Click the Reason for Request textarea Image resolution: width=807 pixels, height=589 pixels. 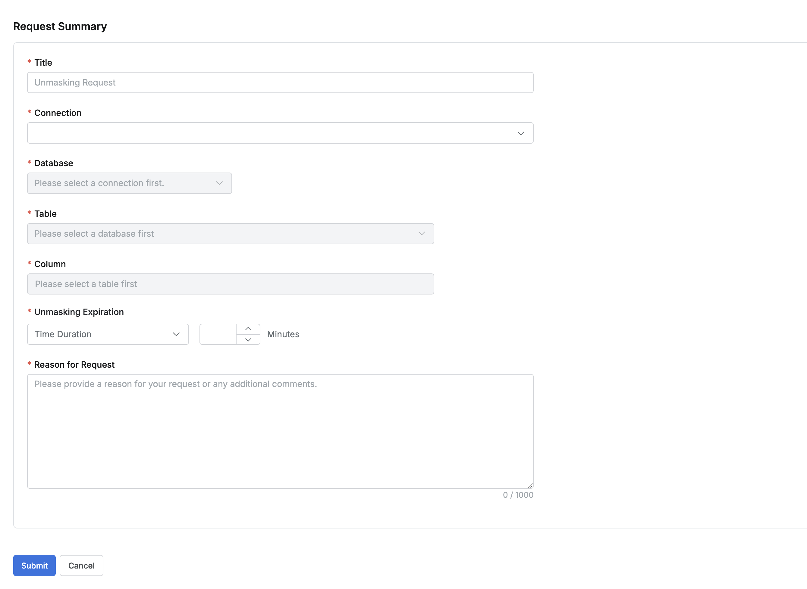[x=280, y=432]
